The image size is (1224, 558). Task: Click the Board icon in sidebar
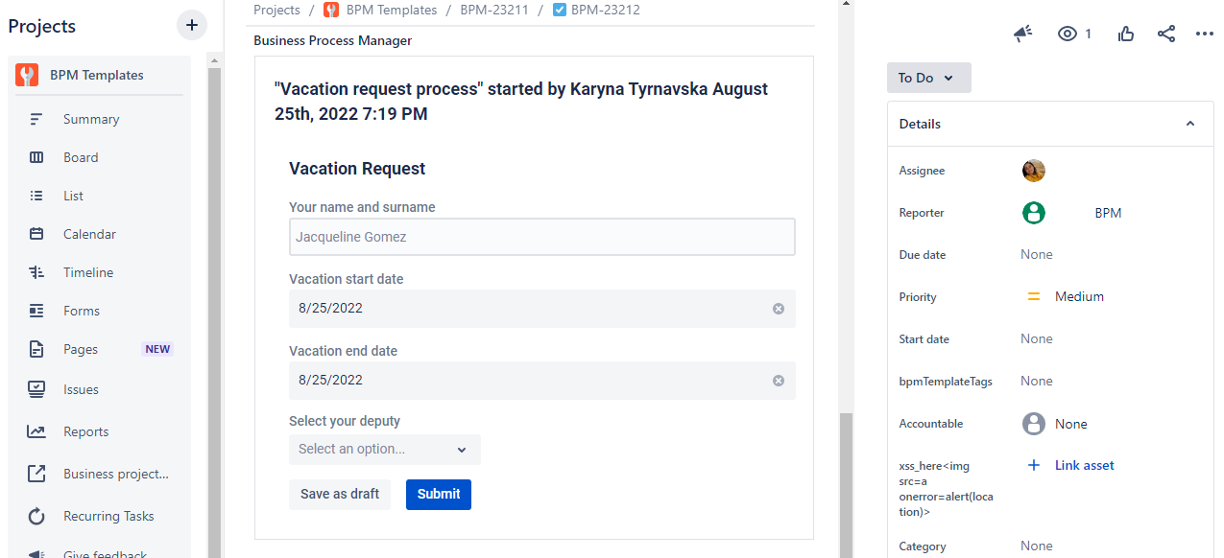pyautogui.click(x=36, y=157)
